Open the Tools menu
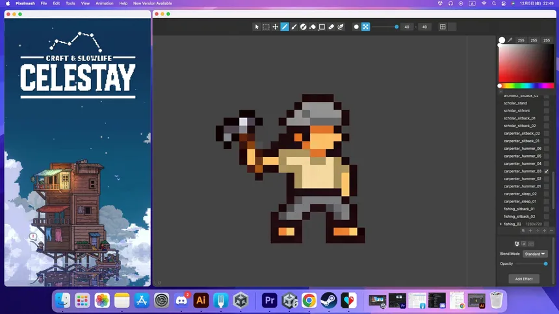The height and width of the screenshot is (314, 559). coord(70,3)
